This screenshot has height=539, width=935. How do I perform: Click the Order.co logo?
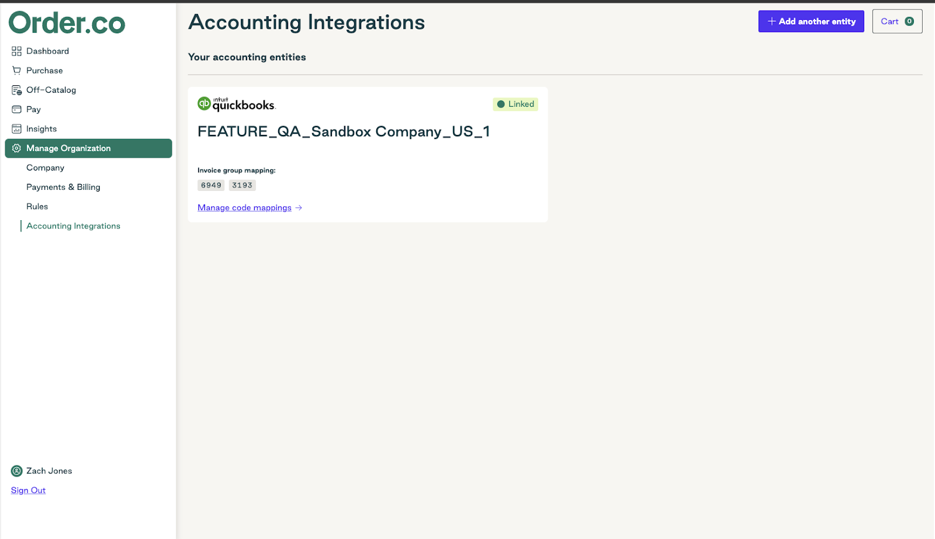[x=67, y=23]
